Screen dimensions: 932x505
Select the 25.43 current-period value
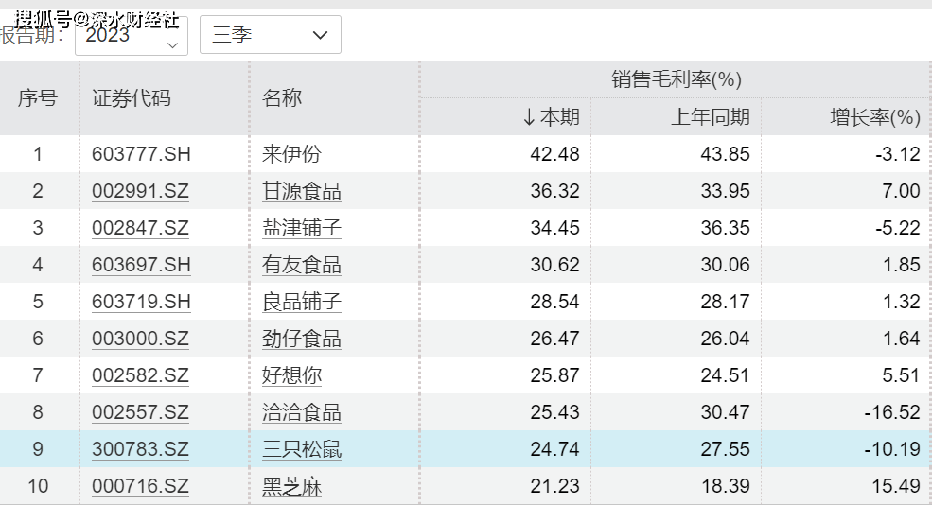tap(554, 412)
